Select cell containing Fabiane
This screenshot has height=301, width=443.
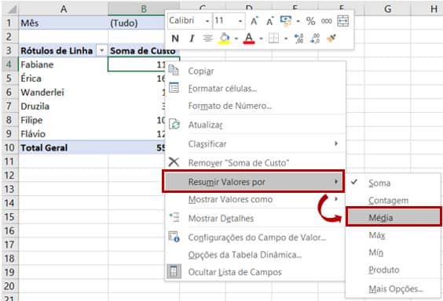(x=64, y=64)
